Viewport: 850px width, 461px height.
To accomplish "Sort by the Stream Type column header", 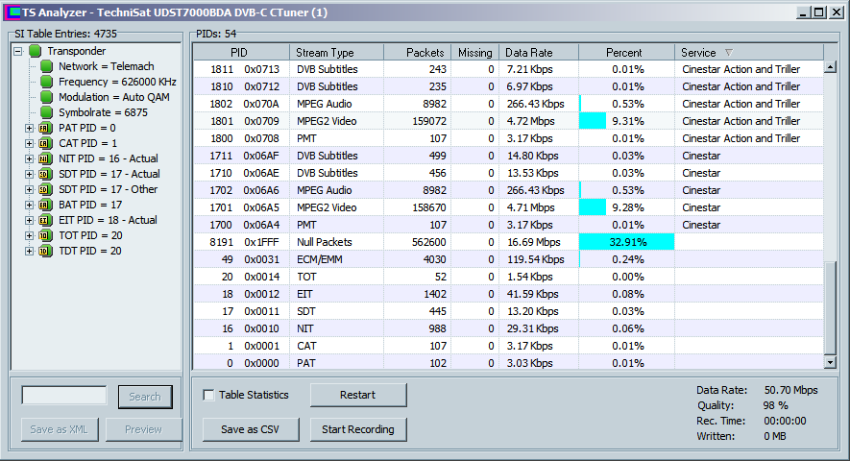I will pos(337,53).
